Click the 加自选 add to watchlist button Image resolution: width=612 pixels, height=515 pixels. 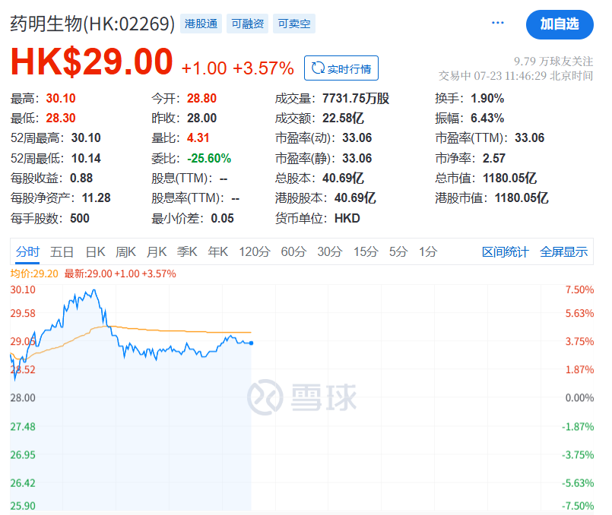point(560,24)
